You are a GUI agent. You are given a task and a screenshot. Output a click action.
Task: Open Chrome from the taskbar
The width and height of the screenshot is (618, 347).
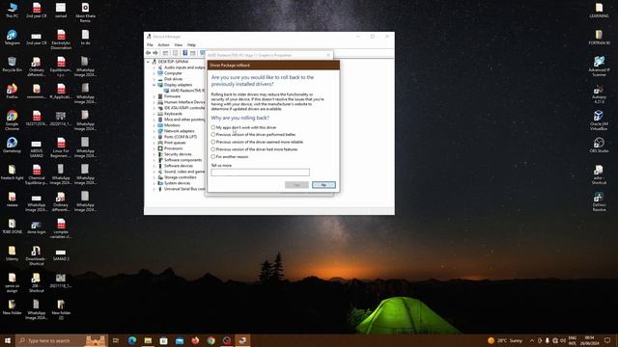tap(211, 340)
